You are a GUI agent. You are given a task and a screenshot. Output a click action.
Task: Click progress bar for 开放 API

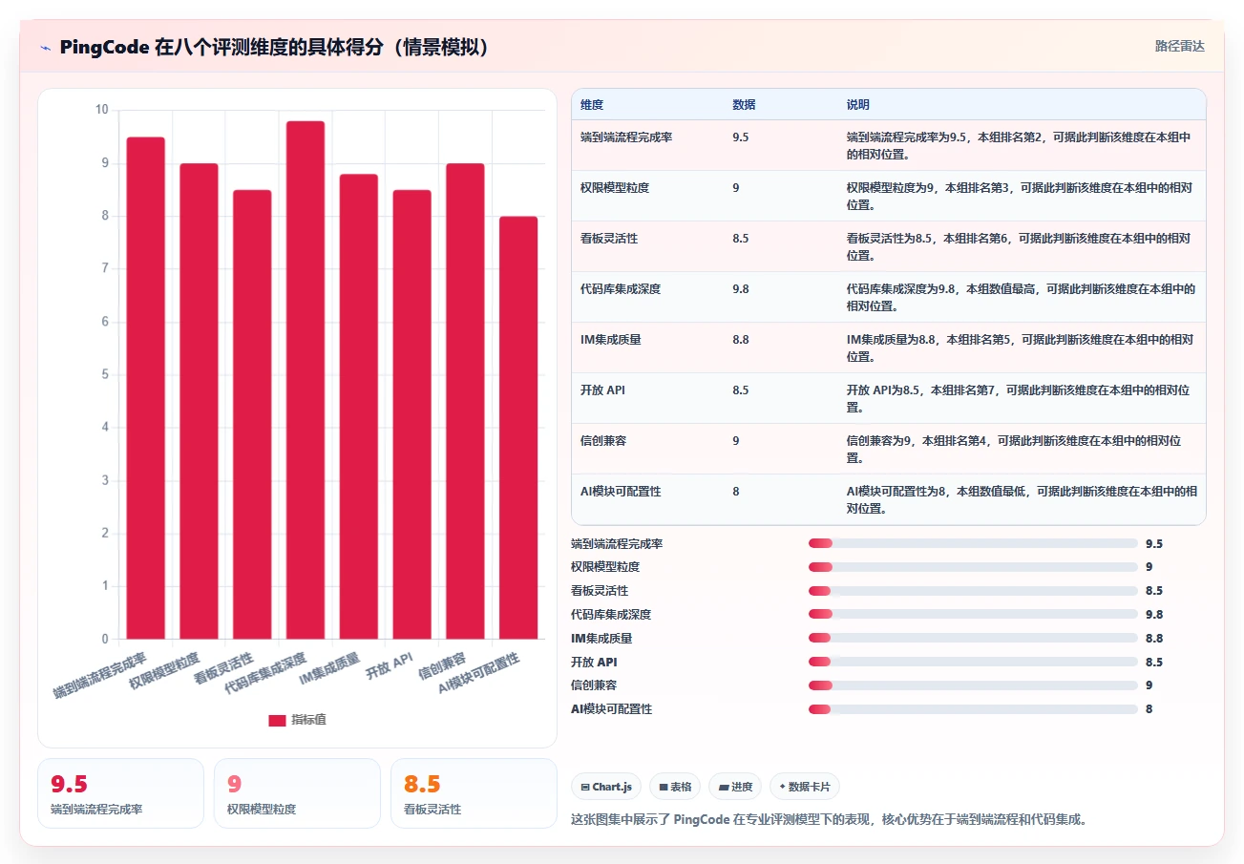point(973,662)
